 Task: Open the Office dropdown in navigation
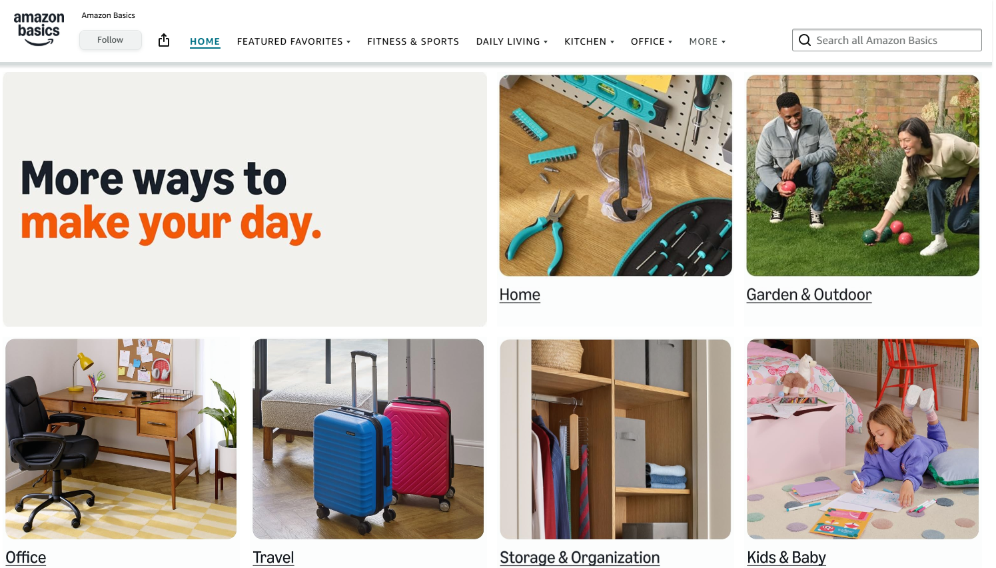[652, 41]
